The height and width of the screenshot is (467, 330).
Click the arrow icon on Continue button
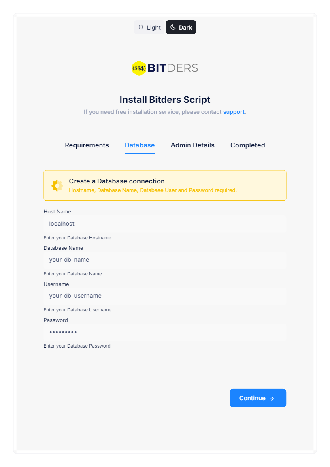pyautogui.click(x=272, y=398)
